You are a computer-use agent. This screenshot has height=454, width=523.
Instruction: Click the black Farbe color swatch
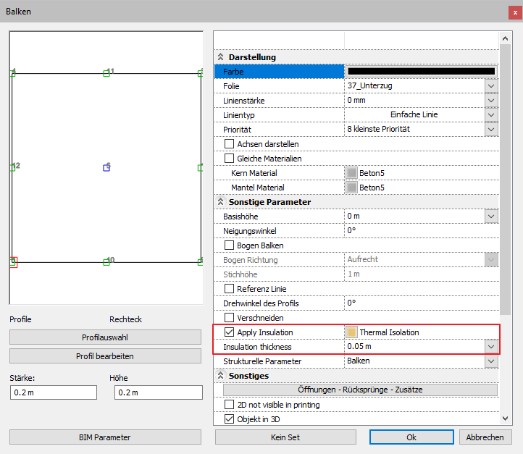[421, 72]
